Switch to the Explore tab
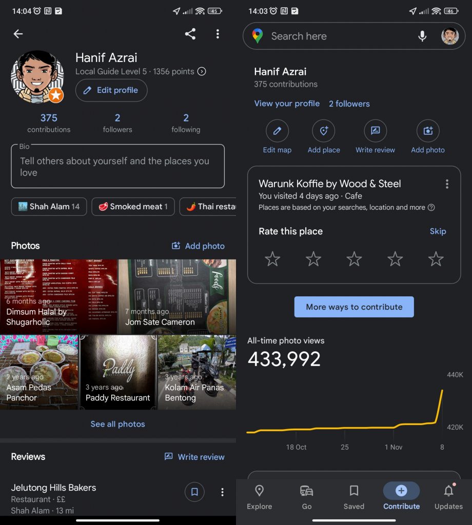This screenshot has height=525, width=472. (259, 497)
